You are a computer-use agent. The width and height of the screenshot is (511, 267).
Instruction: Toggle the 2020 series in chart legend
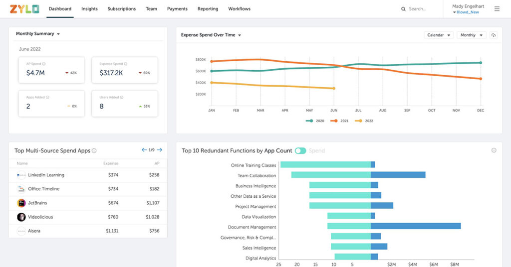pos(315,121)
